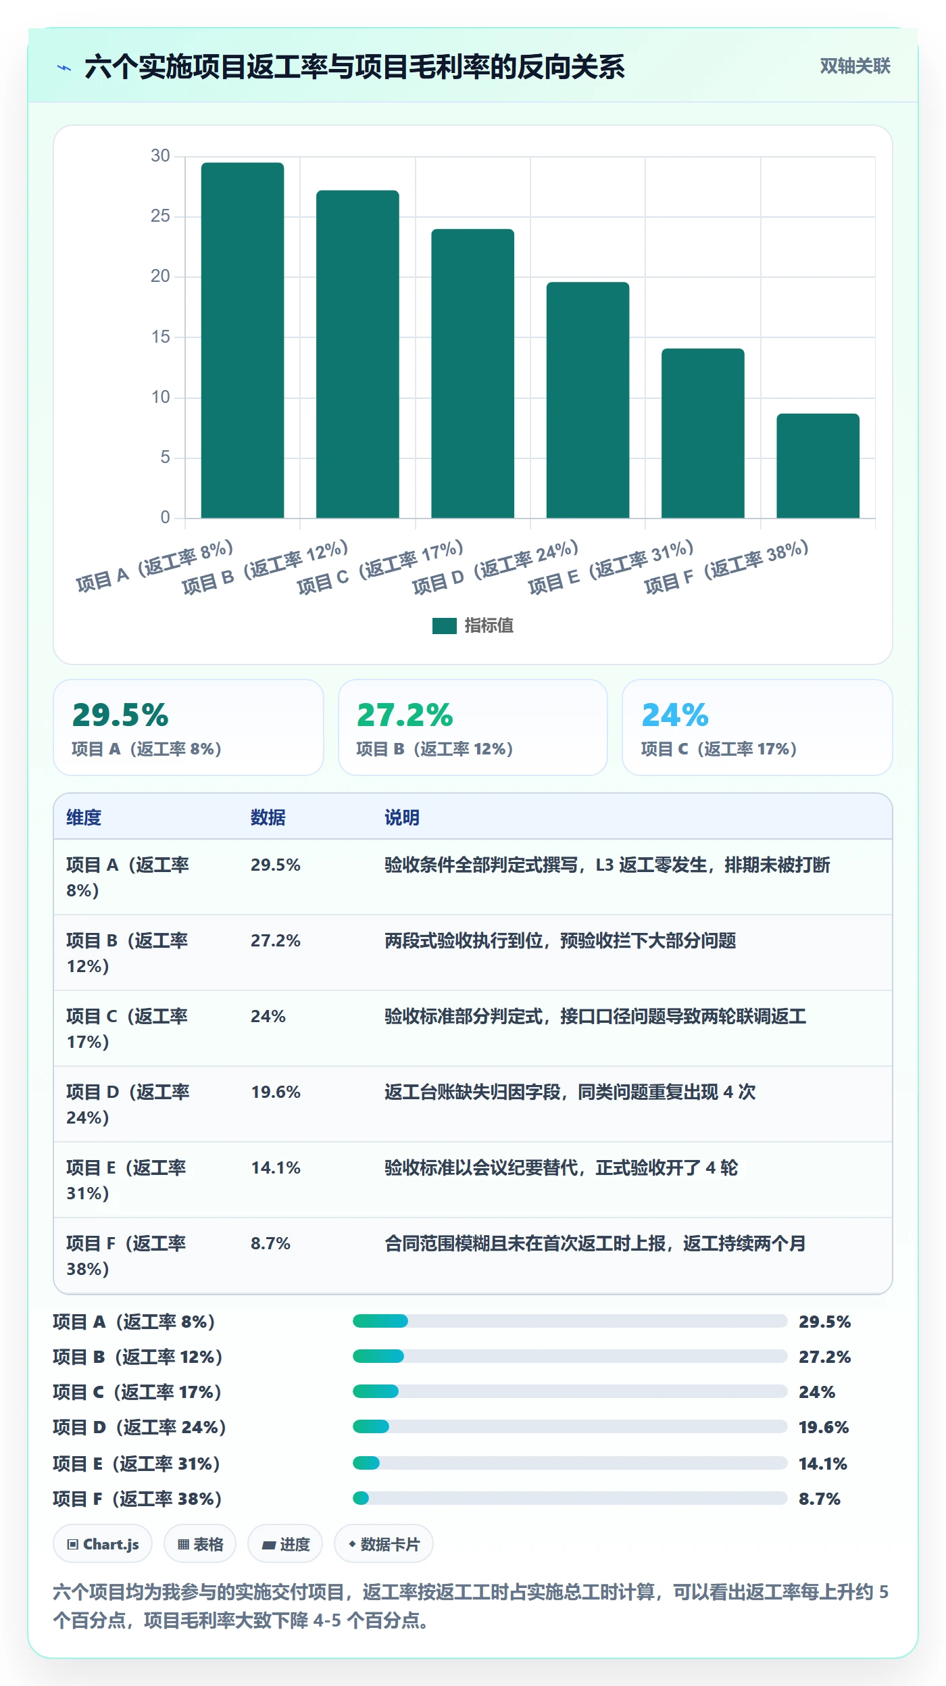Click the chart bar for 项目 E
Image resolution: width=946 pixels, height=1686 pixels.
(x=703, y=433)
